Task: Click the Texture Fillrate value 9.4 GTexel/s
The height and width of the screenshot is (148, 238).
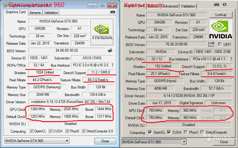Action: pyautogui.click(x=217, y=74)
